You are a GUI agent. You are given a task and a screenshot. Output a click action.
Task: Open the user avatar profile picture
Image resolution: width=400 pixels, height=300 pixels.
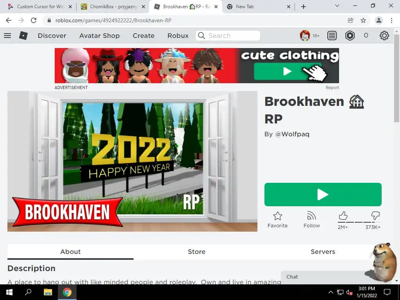pyautogui.click(x=305, y=36)
